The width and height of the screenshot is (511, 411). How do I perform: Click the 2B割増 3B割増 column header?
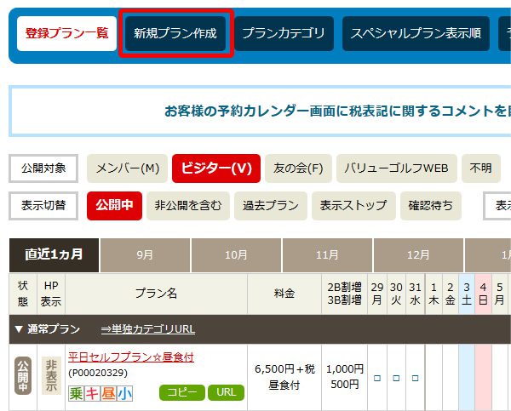click(x=344, y=294)
